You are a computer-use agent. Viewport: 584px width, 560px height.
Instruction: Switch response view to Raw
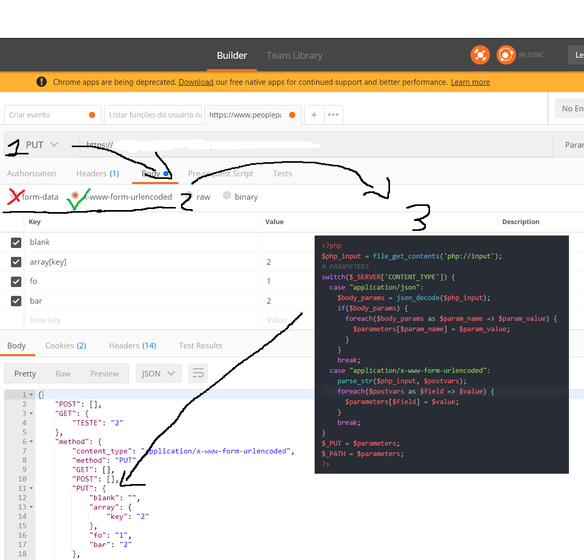[x=63, y=373]
